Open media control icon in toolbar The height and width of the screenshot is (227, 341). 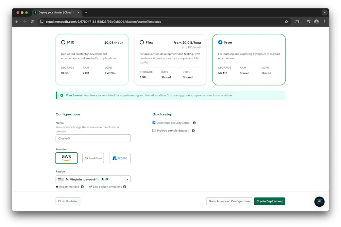point(309,22)
